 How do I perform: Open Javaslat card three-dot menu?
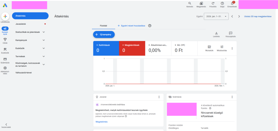pos(159,97)
